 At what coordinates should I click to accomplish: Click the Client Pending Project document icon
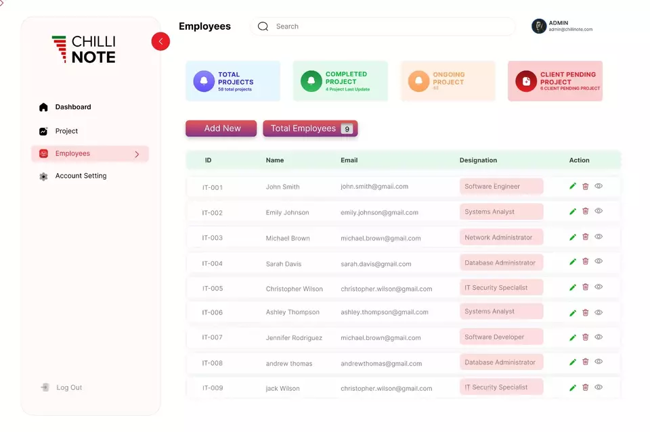[526, 82]
